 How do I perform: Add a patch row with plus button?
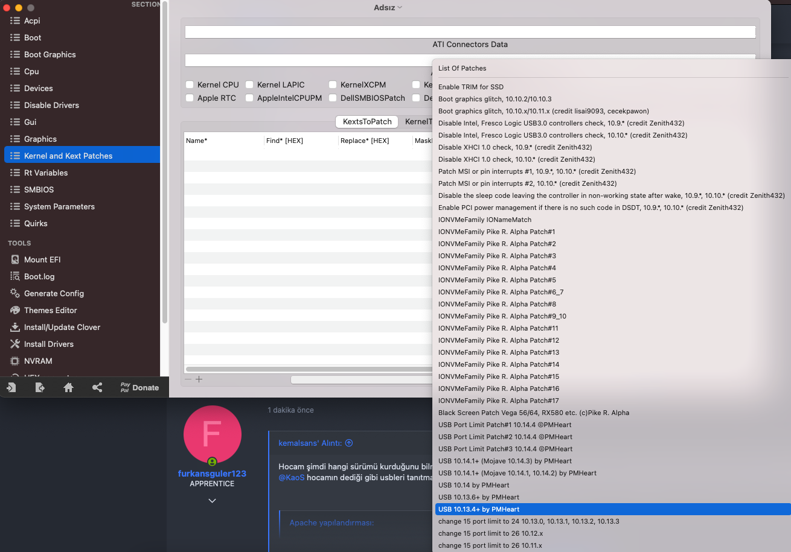pyautogui.click(x=199, y=379)
